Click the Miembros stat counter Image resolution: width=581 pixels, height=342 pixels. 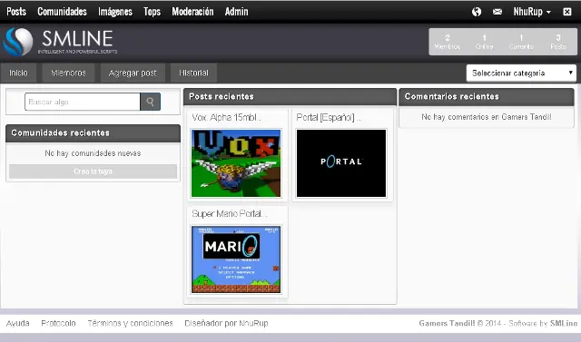448,42
